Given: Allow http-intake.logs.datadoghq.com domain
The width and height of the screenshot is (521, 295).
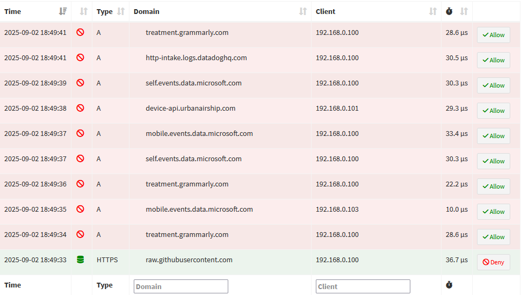Looking at the screenshot, I should (x=493, y=60).
